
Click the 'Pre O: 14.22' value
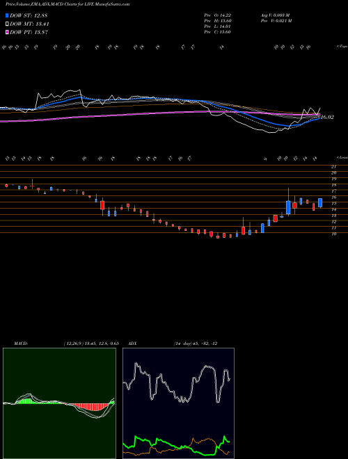click(217, 15)
